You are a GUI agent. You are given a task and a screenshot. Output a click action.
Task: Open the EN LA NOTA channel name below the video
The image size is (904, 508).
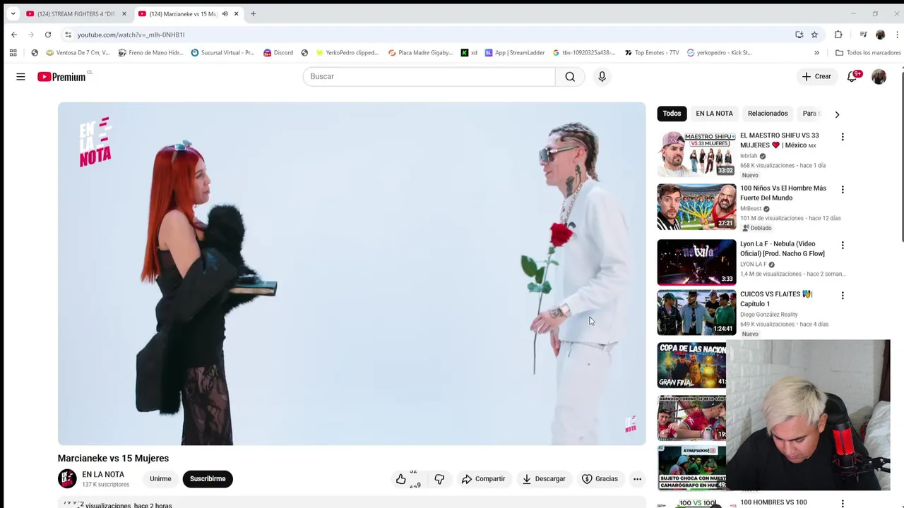click(x=103, y=475)
